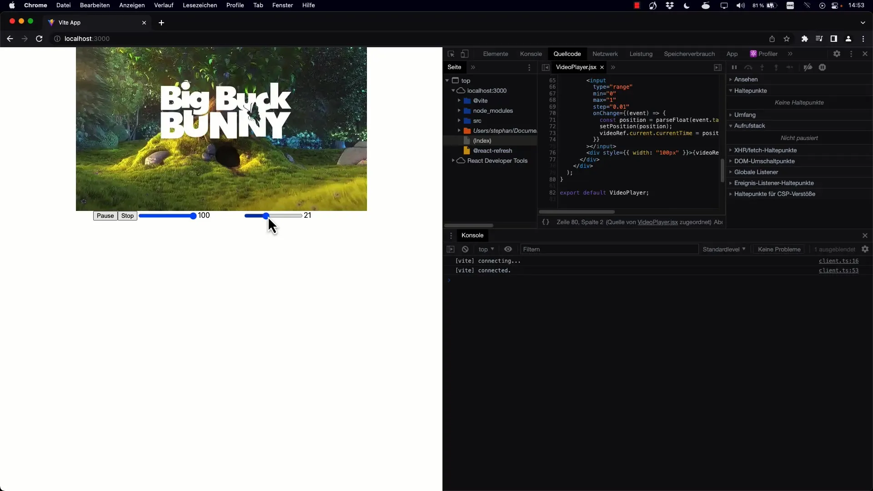Open client.ts:16 source link
Screen dimensions: 873x491
(838, 261)
